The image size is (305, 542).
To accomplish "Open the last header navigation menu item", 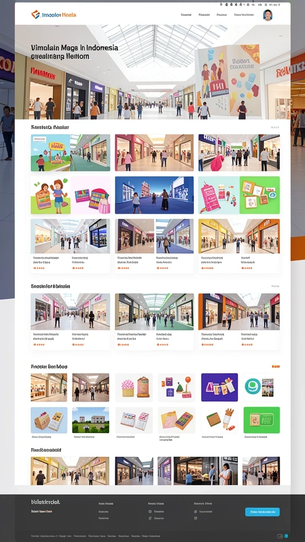I will tap(244, 15).
